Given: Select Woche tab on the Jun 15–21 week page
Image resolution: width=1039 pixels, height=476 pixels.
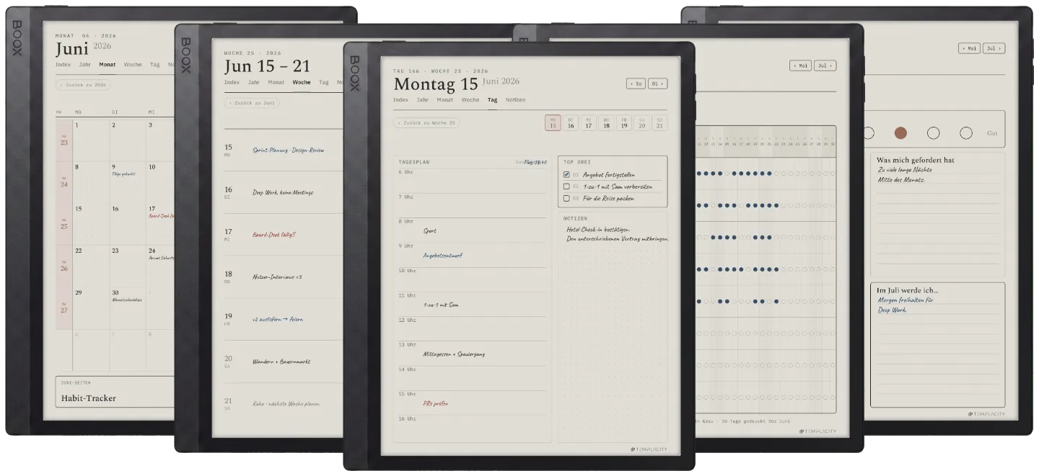Looking at the screenshot, I should (302, 82).
